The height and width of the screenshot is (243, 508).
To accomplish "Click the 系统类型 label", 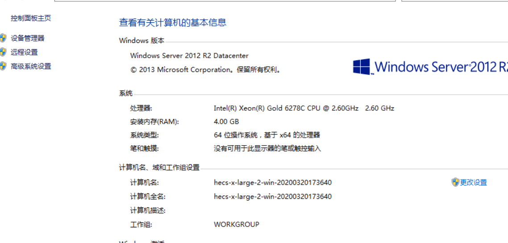I will (x=145, y=135).
